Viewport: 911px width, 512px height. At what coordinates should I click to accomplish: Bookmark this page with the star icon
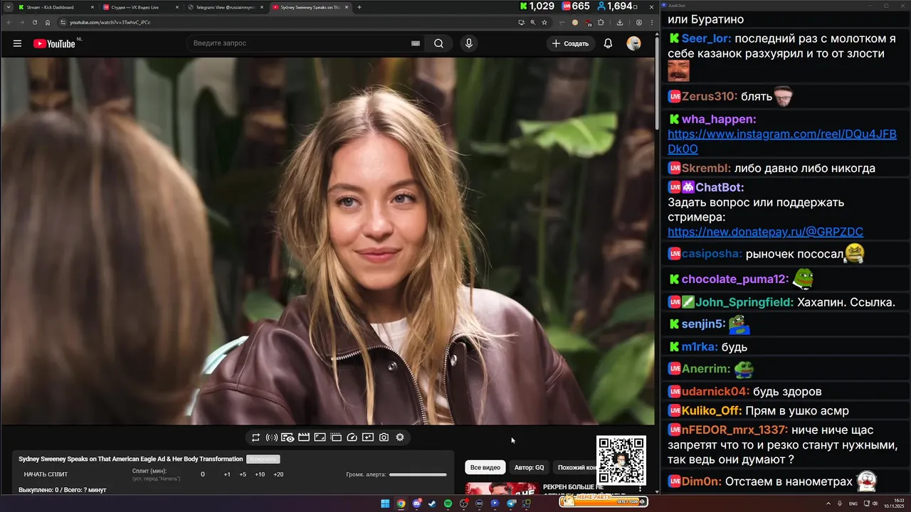[x=544, y=22]
